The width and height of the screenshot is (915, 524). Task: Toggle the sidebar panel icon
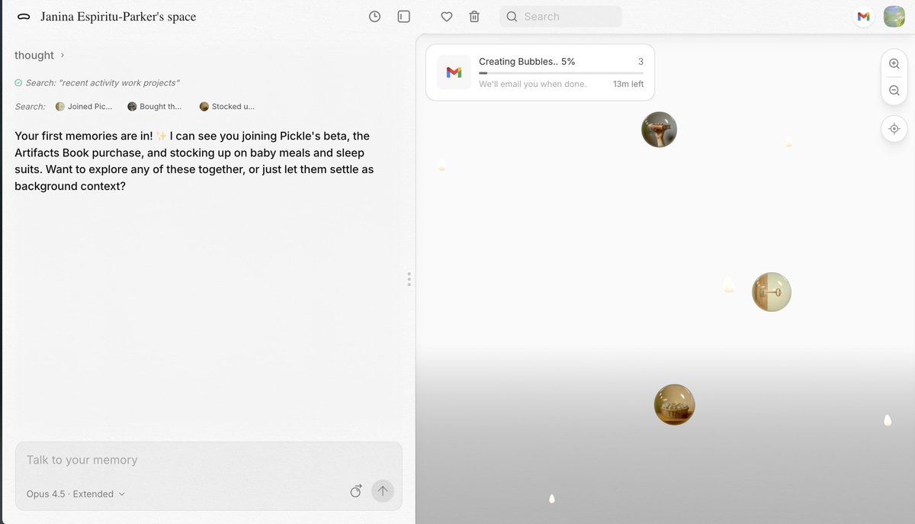coord(404,17)
